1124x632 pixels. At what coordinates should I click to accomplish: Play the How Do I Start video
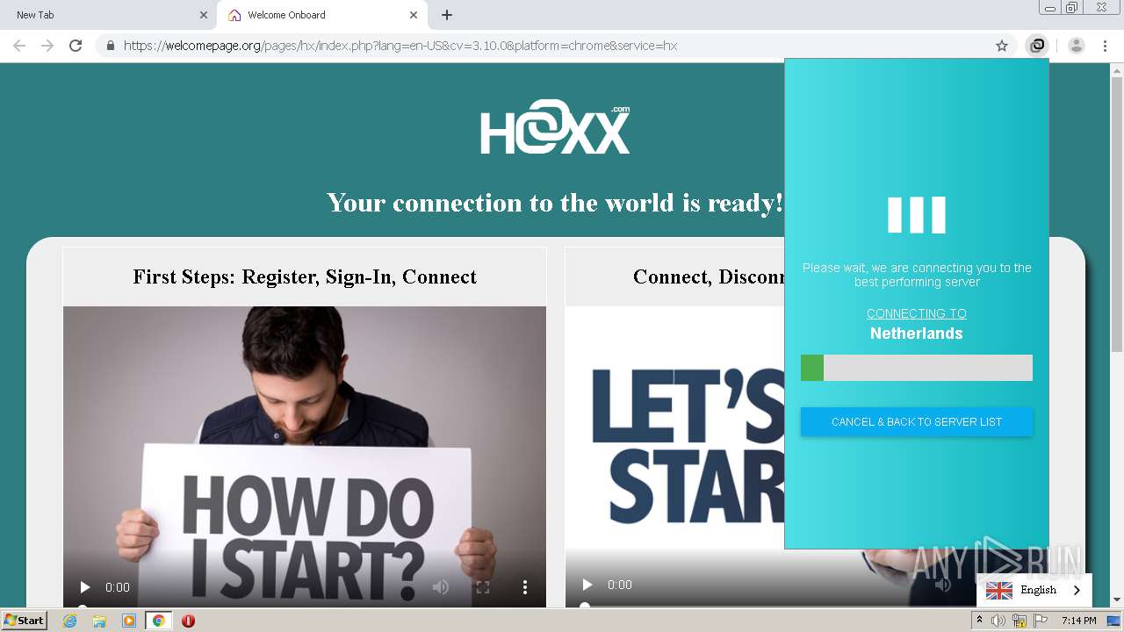pyautogui.click(x=85, y=587)
